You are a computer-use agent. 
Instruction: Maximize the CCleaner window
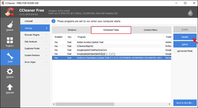click(185, 3)
